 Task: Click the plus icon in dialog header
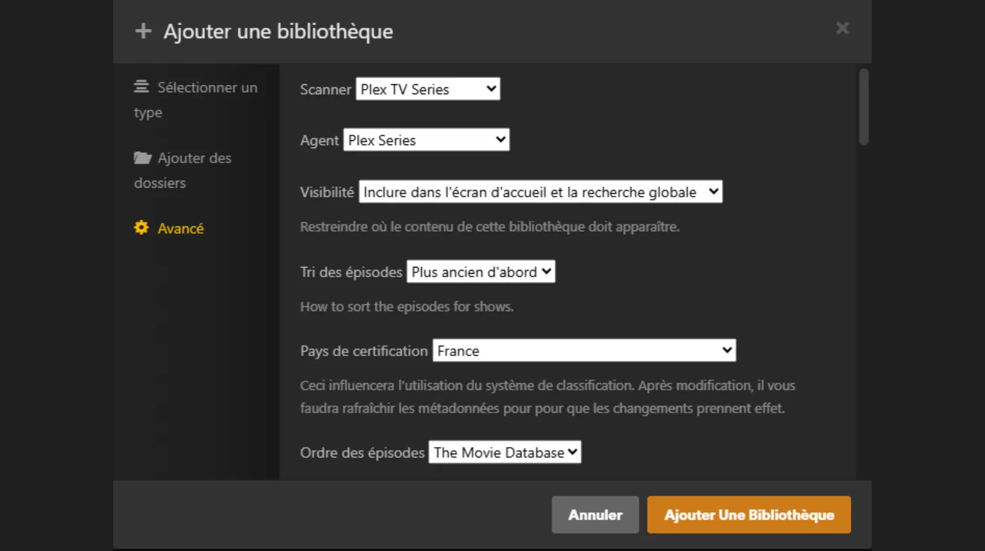(143, 31)
